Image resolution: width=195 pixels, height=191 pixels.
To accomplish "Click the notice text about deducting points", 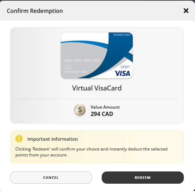I will click(x=92, y=152).
